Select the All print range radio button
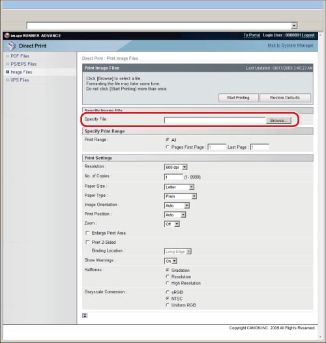Viewport: 326px width, 343px height. [x=168, y=140]
